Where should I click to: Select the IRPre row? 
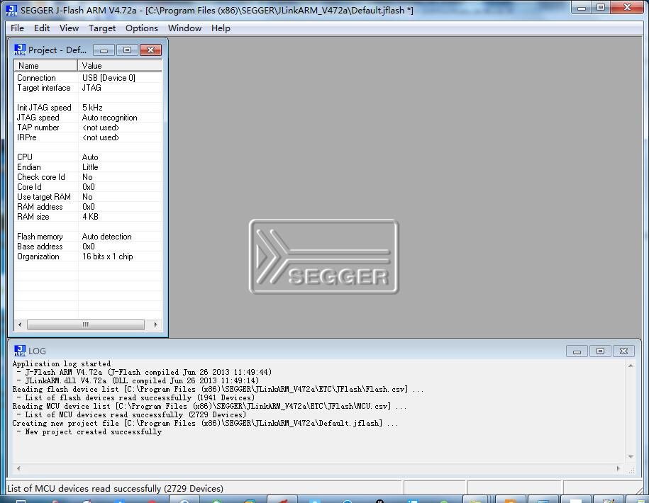coord(88,137)
